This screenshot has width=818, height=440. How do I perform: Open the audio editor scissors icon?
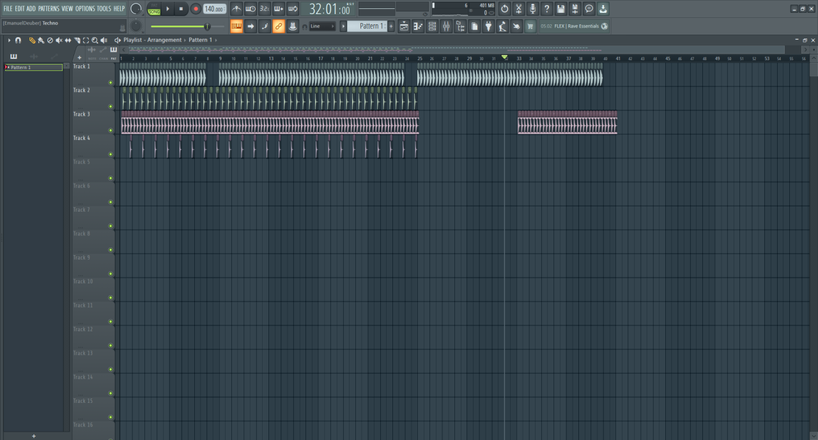[518, 9]
